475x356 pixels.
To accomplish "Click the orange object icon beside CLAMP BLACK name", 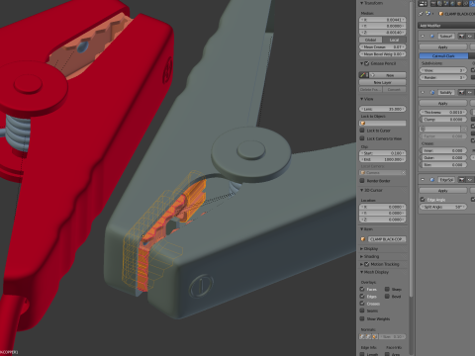I will [x=441, y=14].
